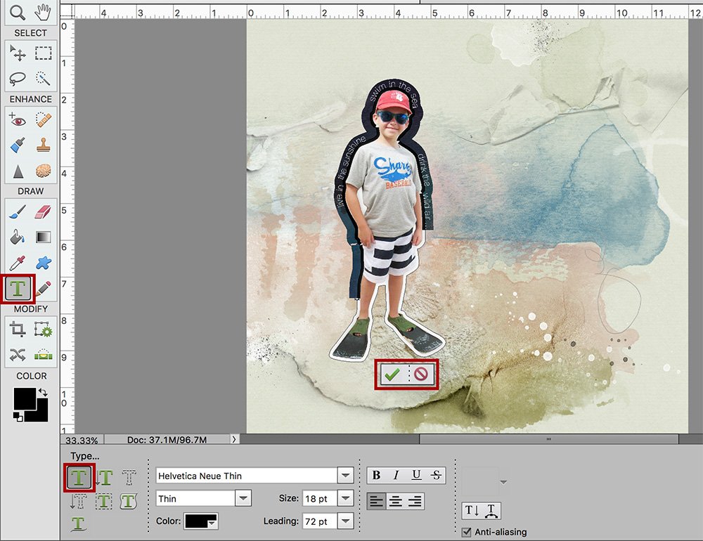703x541 pixels.
Task: Uncheck the Anti-aliasing checkbox
Action: click(467, 532)
